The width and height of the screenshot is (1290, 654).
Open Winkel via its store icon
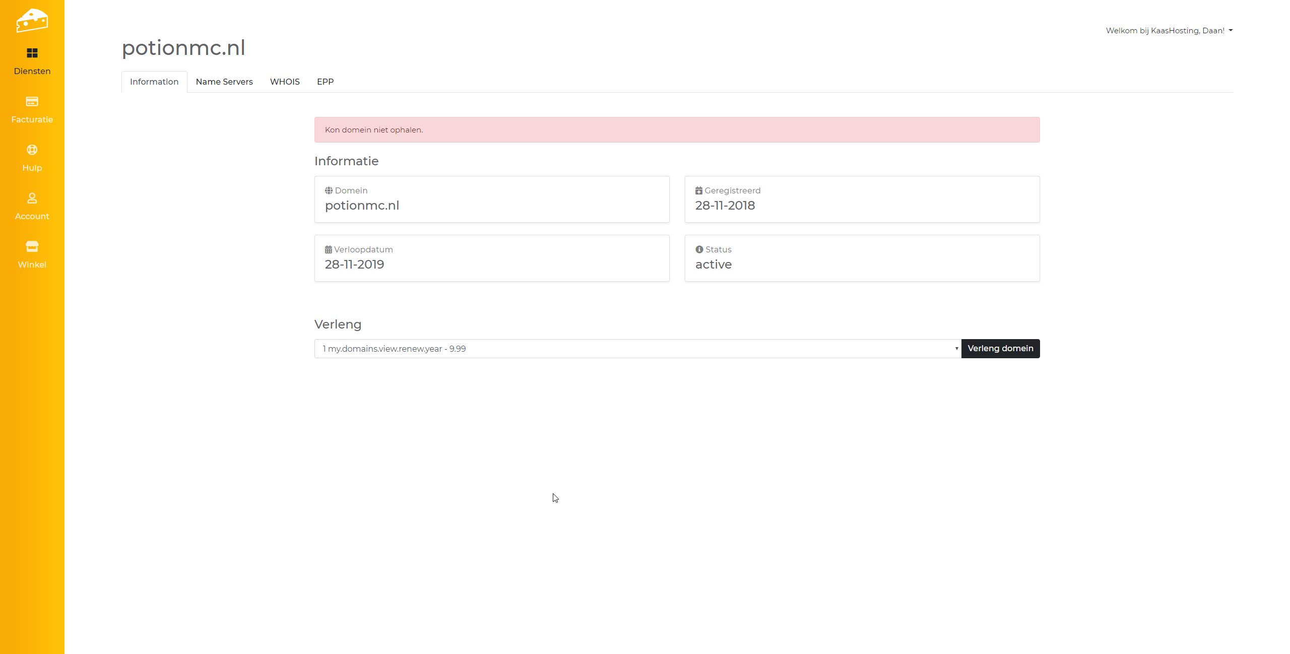pyautogui.click(x=32, y=246)
